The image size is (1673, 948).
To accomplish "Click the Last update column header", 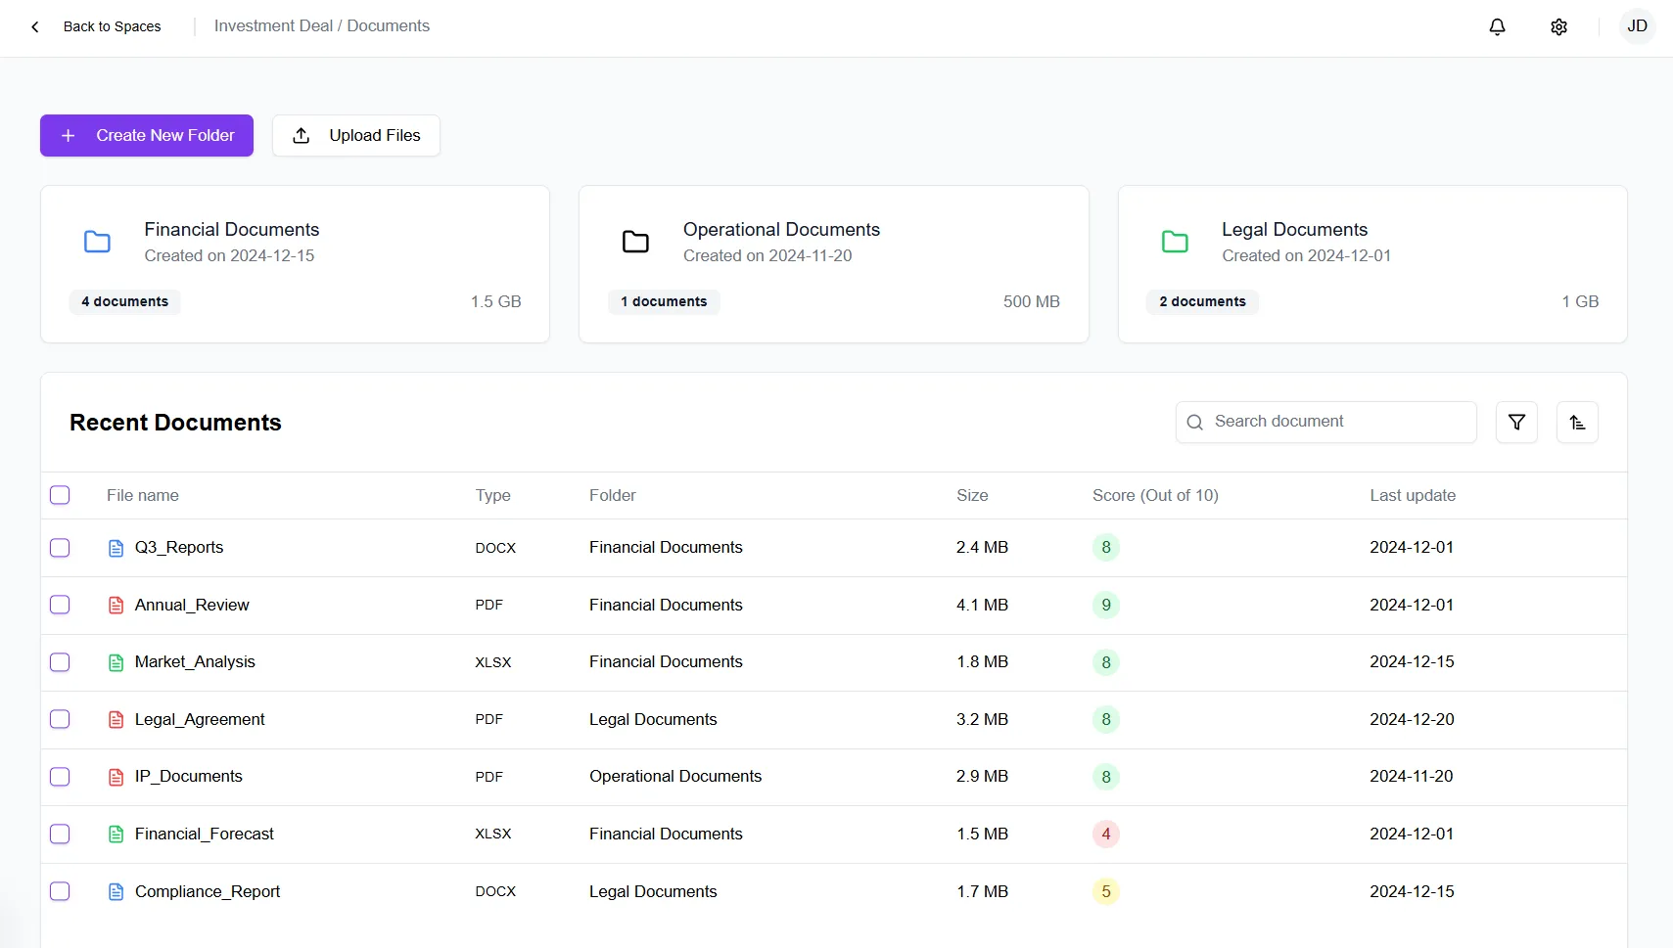I will coord(1413,495).
